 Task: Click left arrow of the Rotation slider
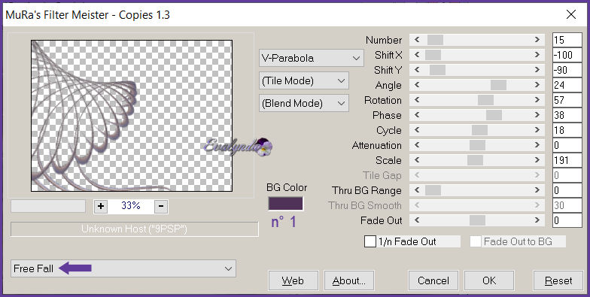417,100
